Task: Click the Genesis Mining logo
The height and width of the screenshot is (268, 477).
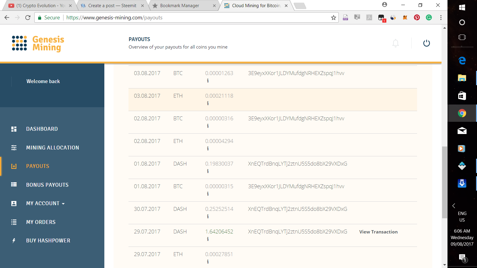Action: pos(38,43)
